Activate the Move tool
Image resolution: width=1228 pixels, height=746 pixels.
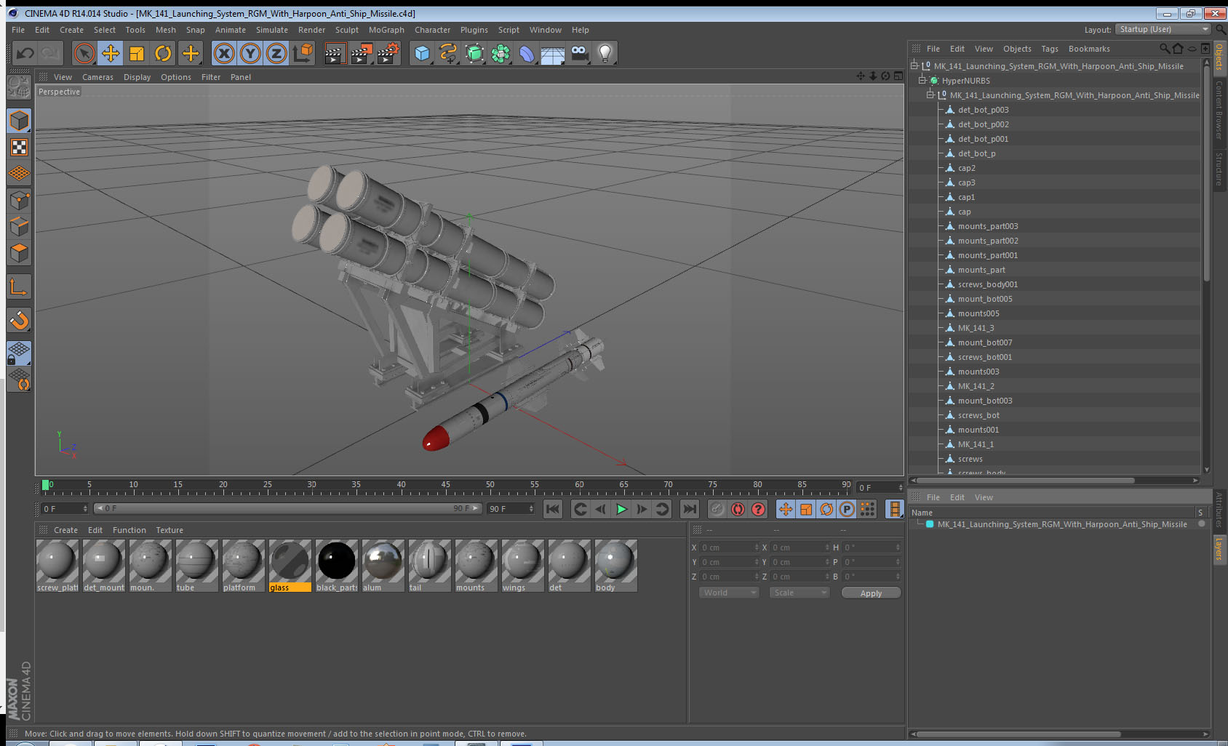(111, 53)
